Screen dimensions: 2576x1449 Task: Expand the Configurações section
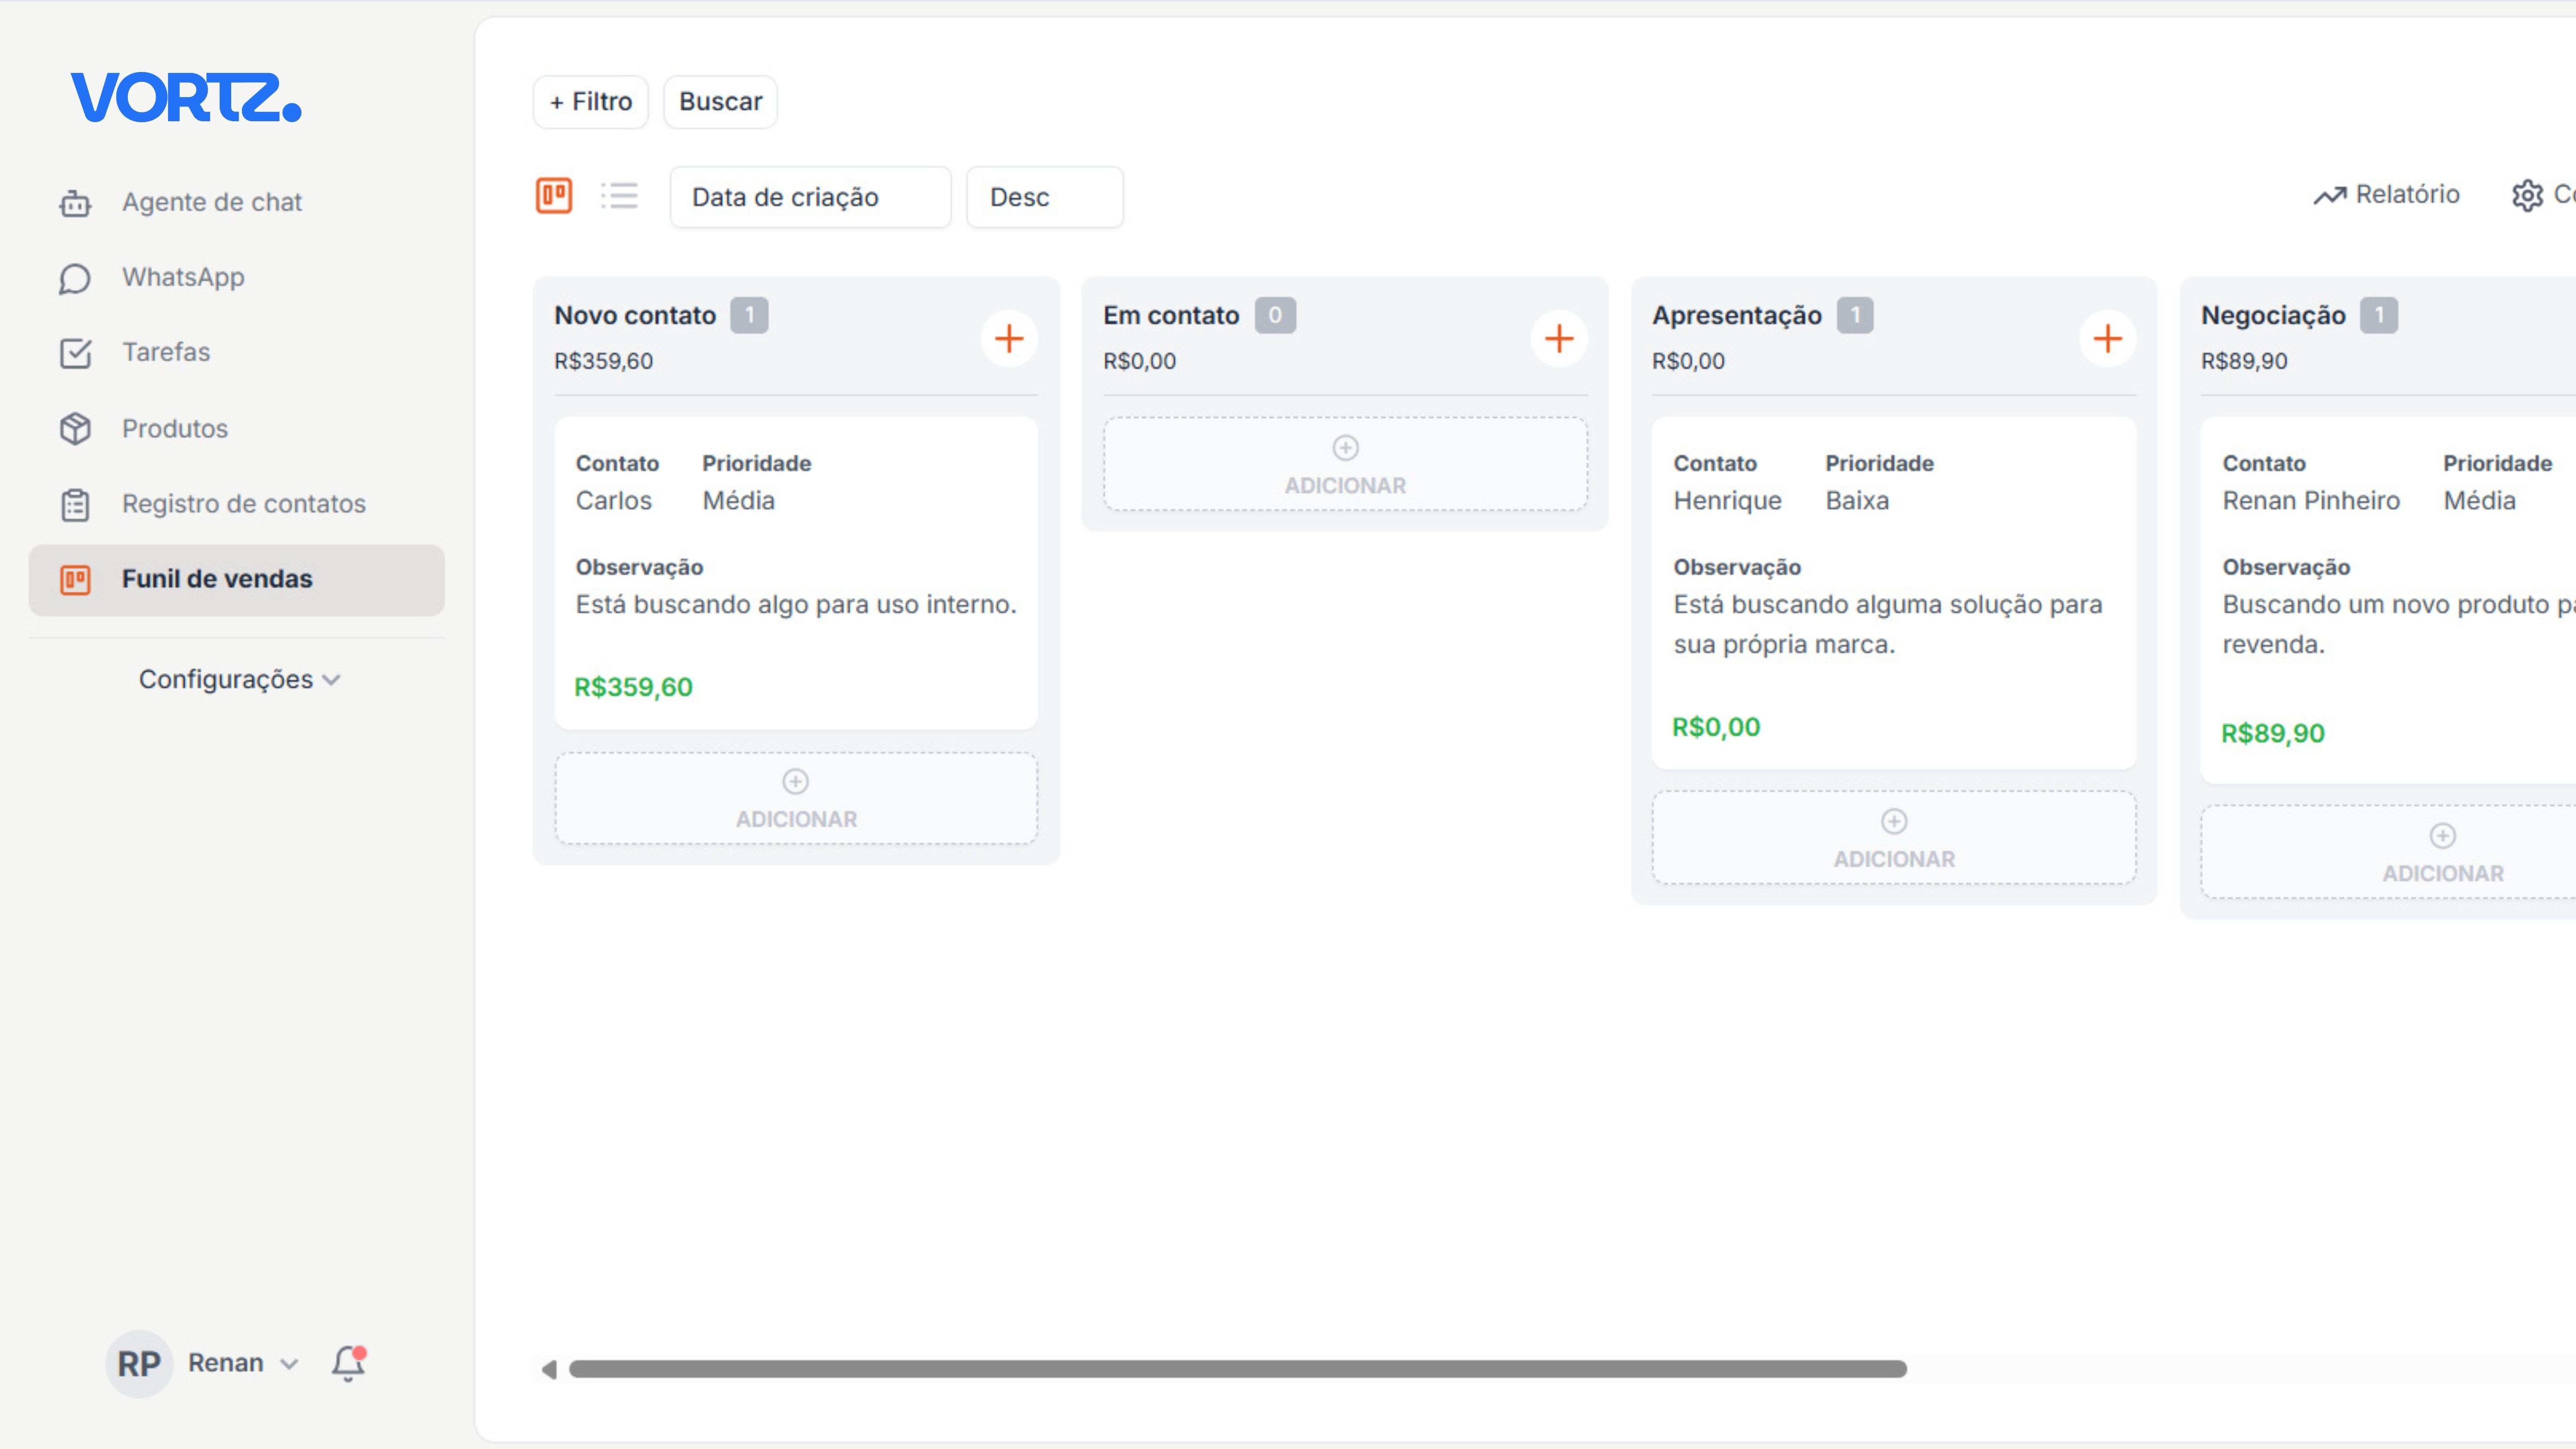(x=239, y=679)
